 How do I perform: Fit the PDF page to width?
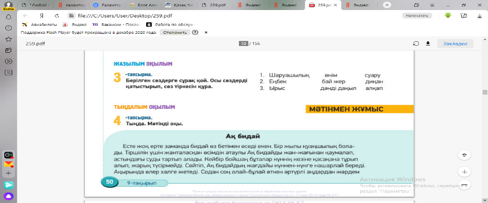click(x=464, y=155)
